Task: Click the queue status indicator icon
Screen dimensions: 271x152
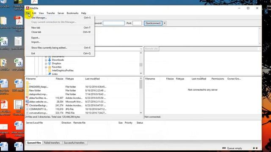Action: click(x=224, y=148)
